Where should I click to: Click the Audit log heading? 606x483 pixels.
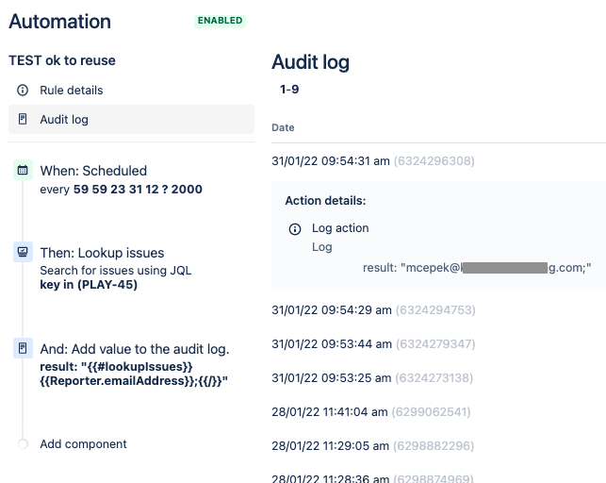coord(310,62)
